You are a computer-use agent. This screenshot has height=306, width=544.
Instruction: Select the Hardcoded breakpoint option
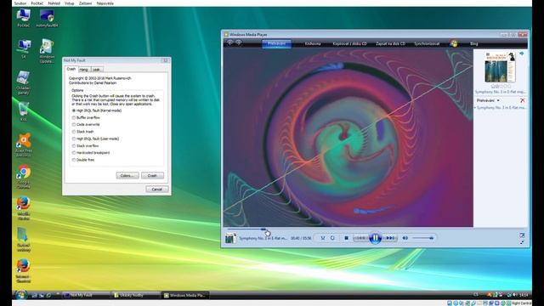coord(91,153)
